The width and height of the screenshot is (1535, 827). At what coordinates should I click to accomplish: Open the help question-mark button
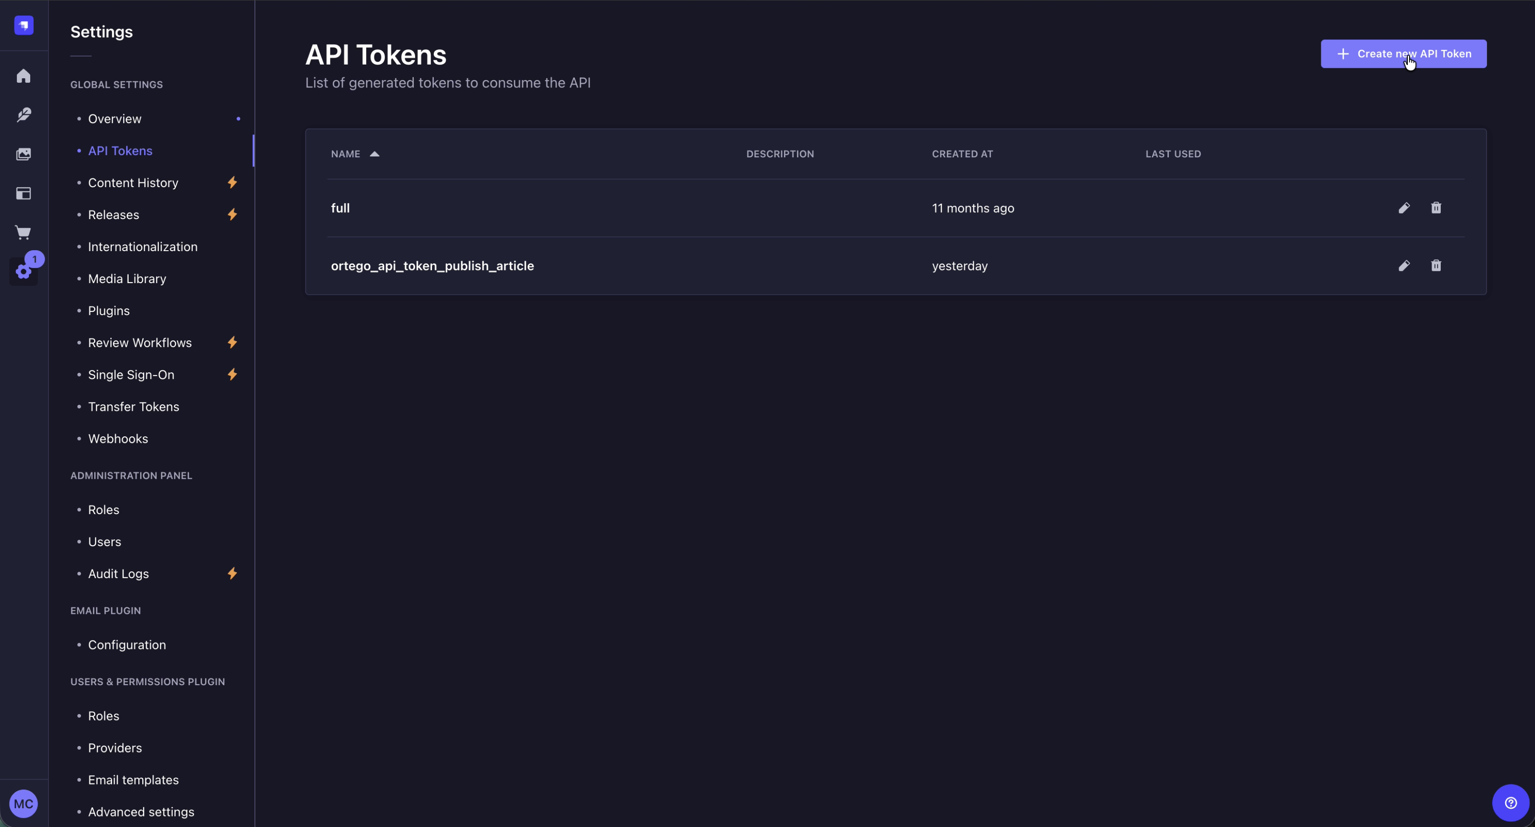(1510, 803)
